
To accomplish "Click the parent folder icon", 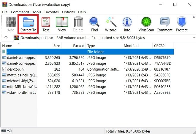I will 4,52.
